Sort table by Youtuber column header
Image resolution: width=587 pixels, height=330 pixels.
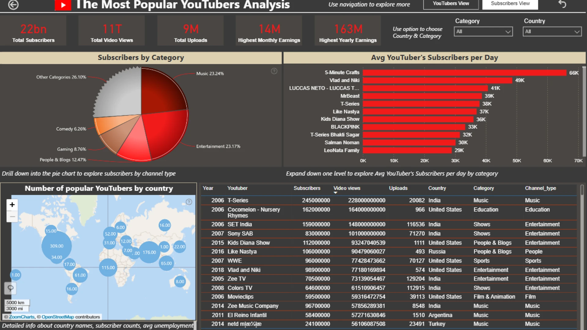(237, 188)
